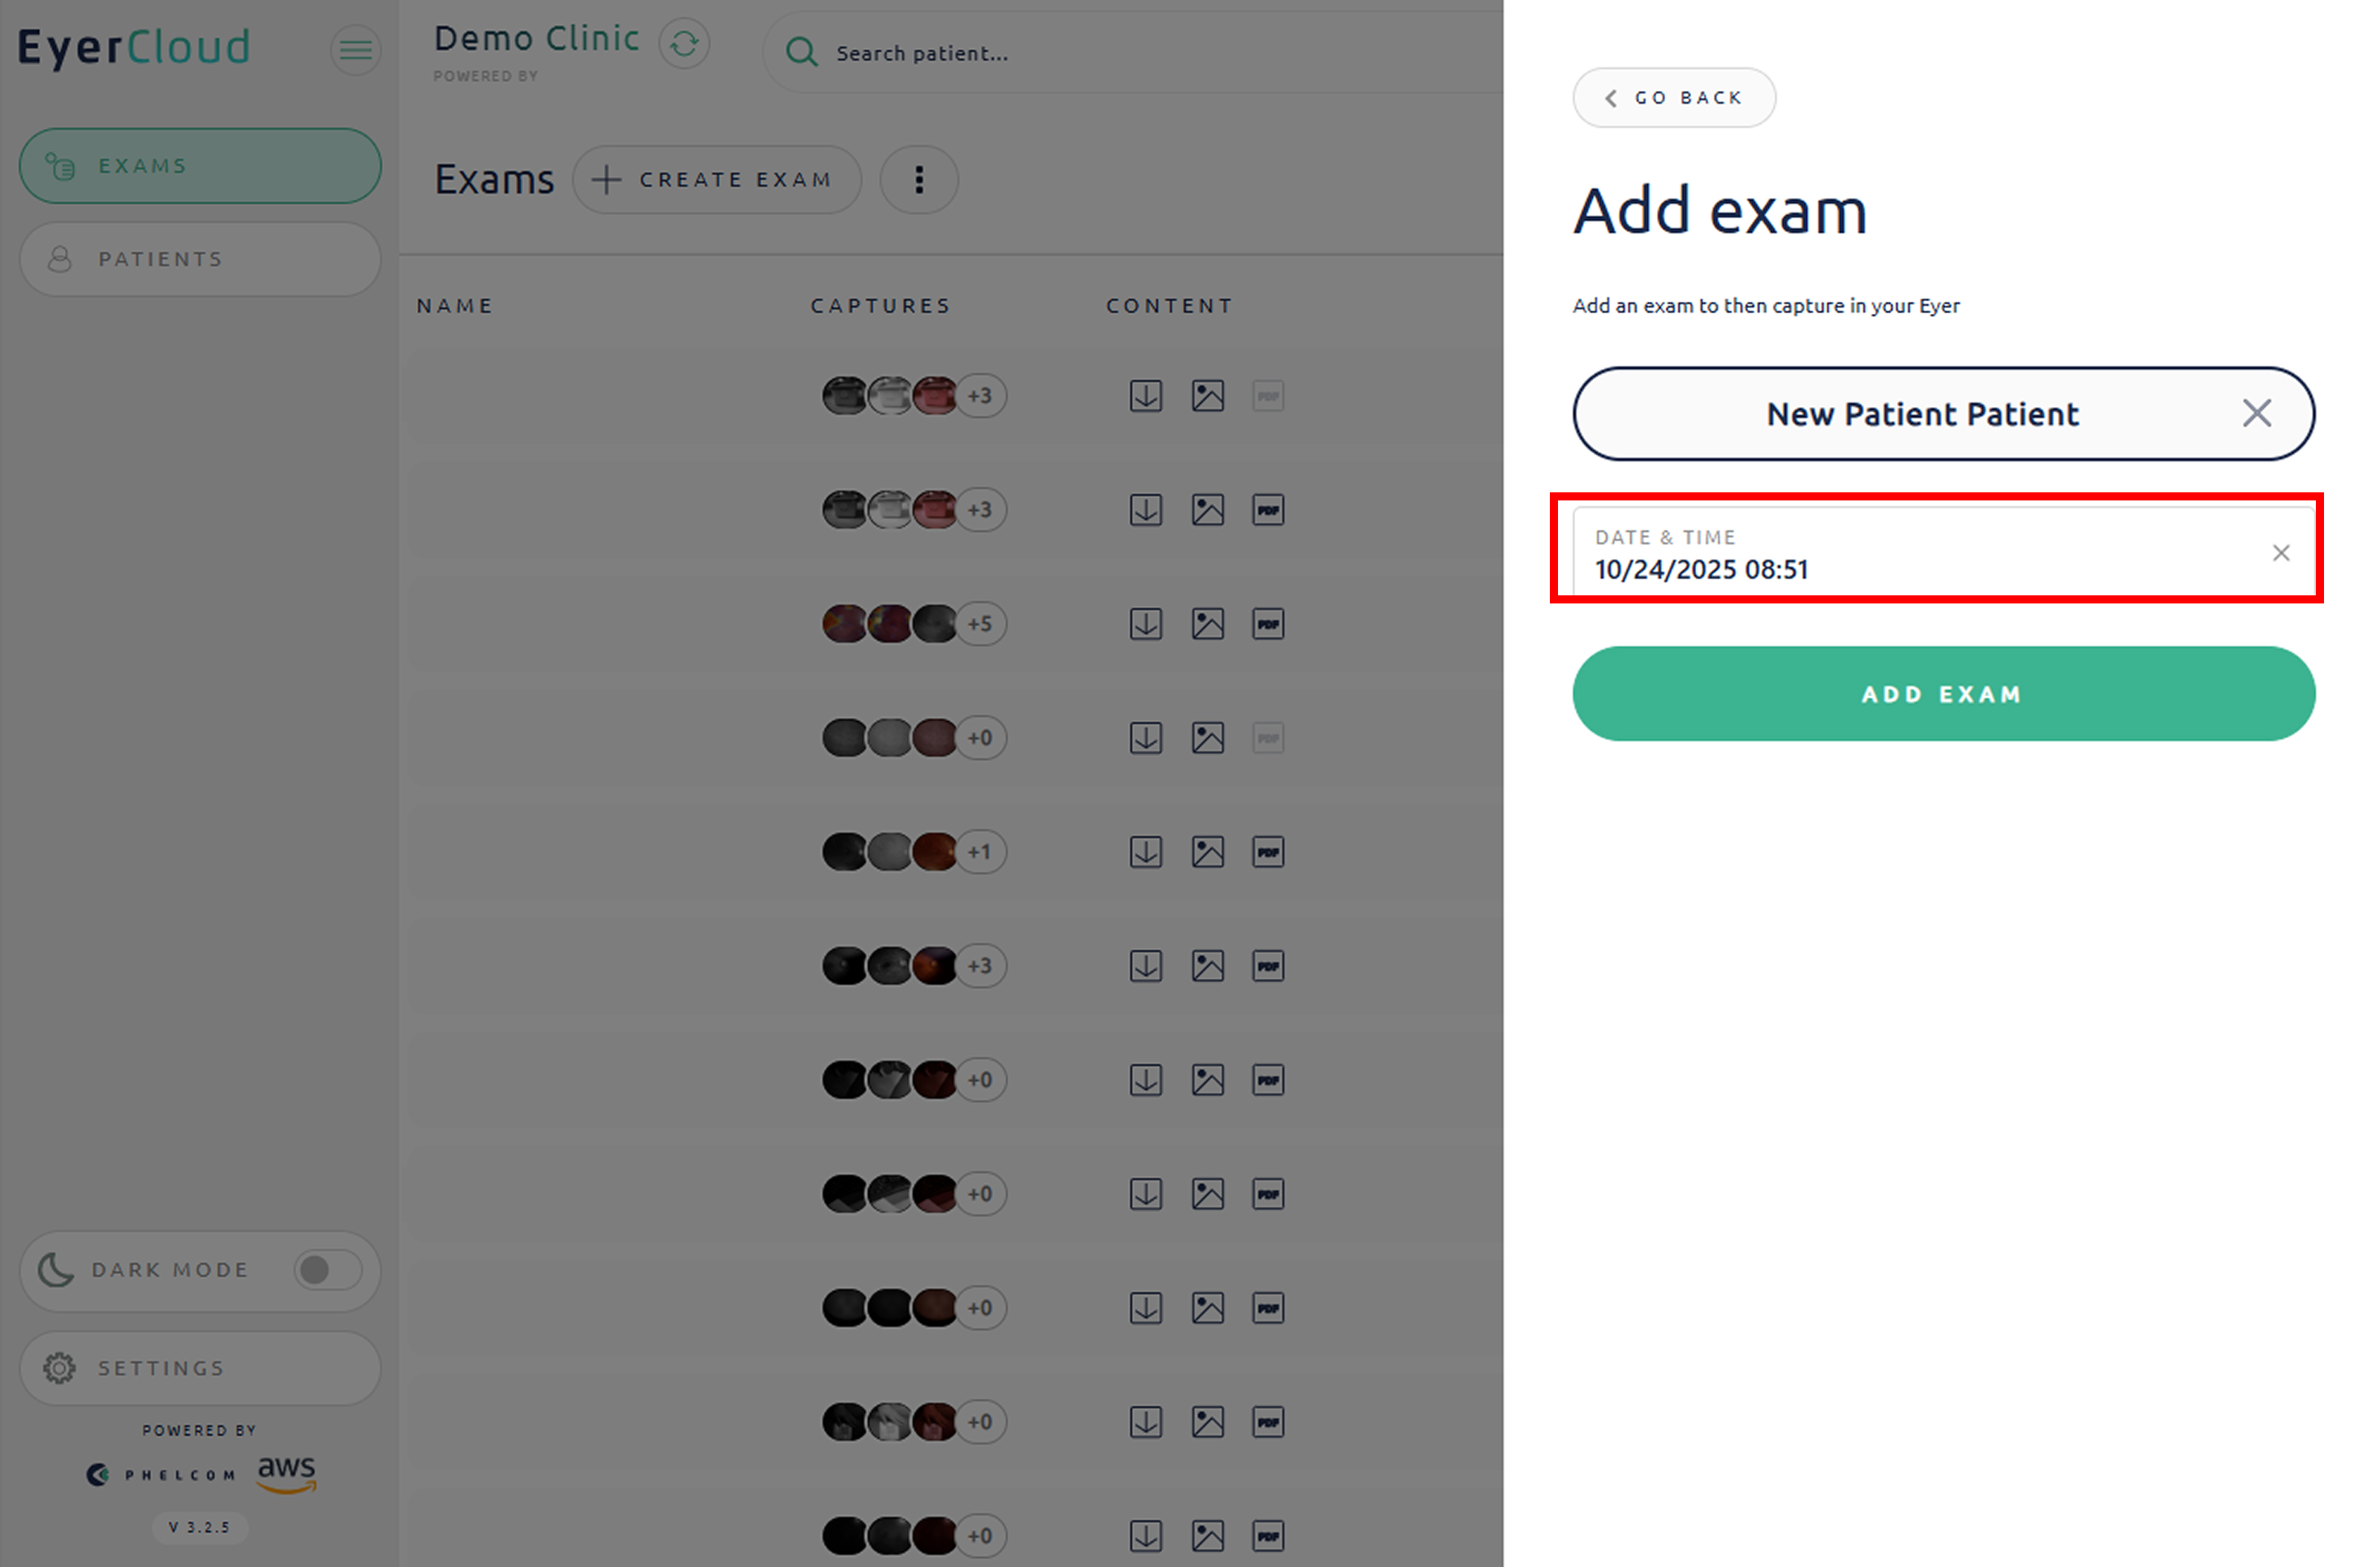Click download icon in first exam row
Viewport: 2380px width, 1567px height.
tap(1145, 396)
